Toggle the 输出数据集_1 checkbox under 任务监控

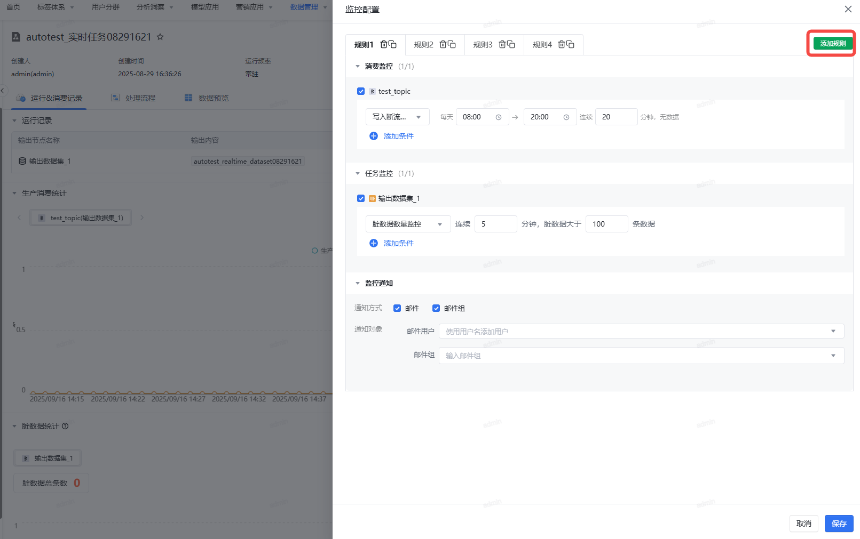point(361,198)
